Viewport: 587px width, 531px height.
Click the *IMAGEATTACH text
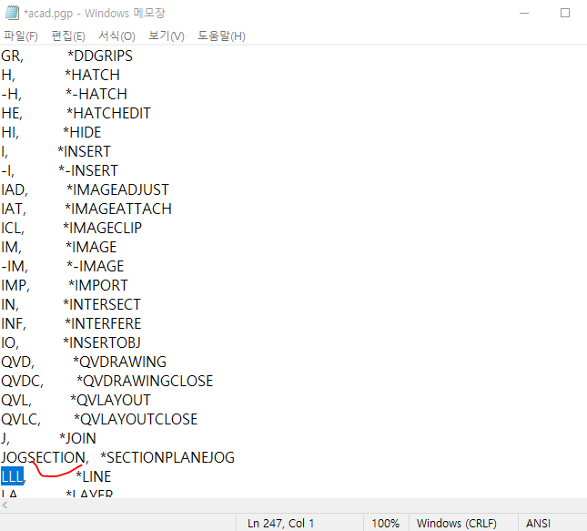point(118,209)
